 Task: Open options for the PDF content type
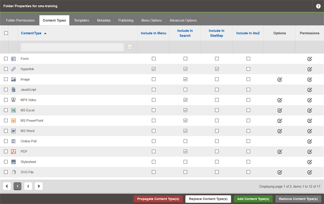tap(279, 151)
